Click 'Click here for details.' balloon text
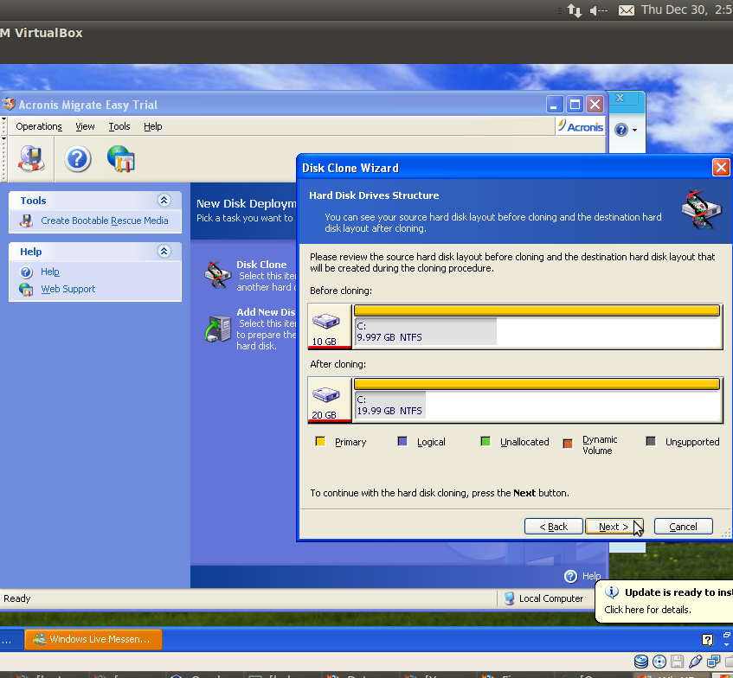This screenshot has width=733, height=678. click(647, 610)
